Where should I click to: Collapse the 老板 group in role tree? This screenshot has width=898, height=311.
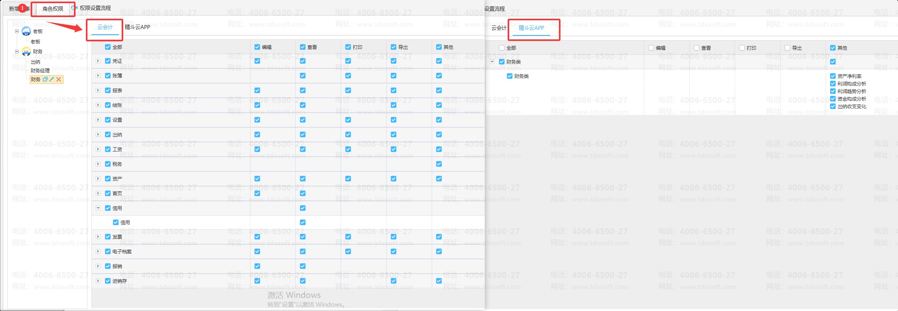pos(17,31)
